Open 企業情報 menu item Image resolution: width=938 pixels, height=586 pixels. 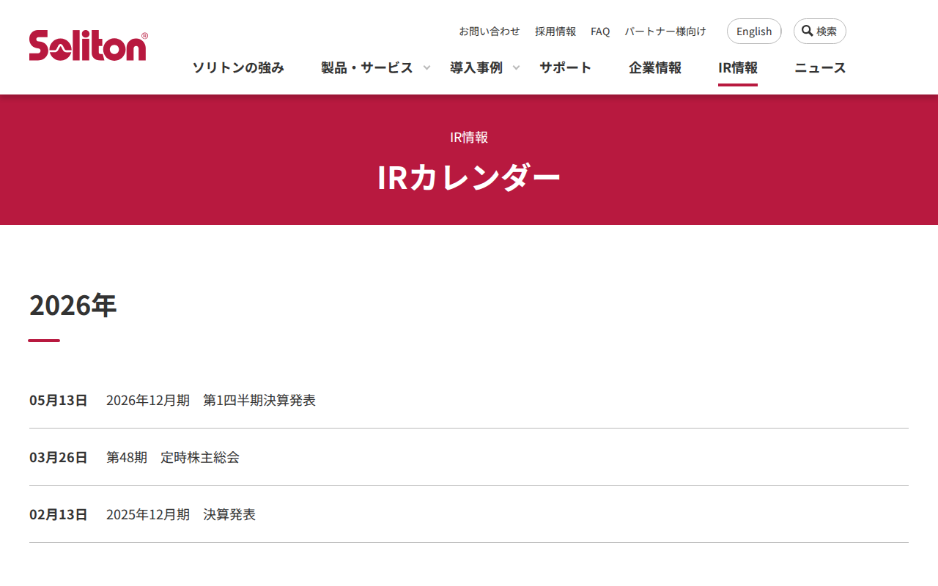(x=655, y=67)
